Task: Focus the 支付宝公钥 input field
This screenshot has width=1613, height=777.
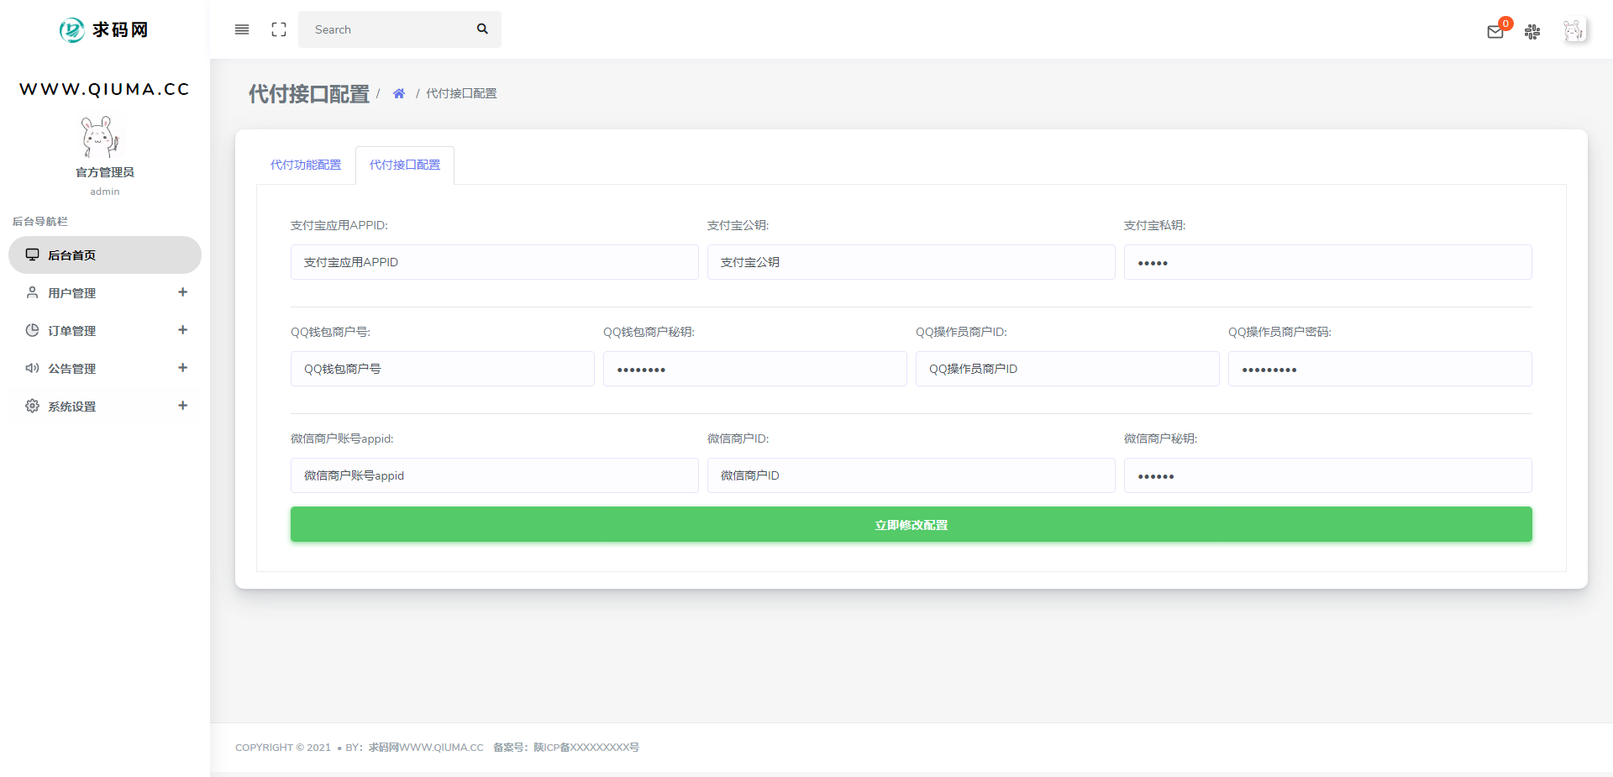Action: tap(912, 262)
